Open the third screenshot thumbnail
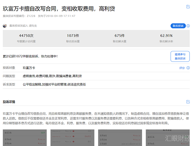The height and width of the screenshot is (146, 195). coord(120,138)
